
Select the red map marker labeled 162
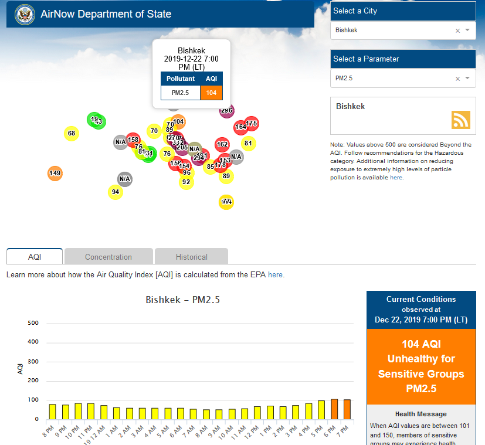tap(222, 144)
